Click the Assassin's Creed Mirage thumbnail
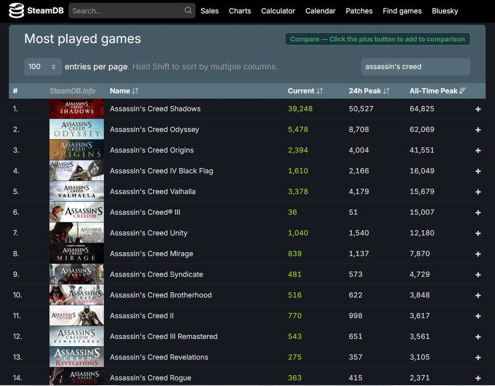 coord(77,253)
